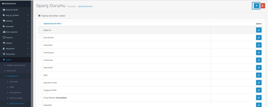Edit the İptal order status

(x=259, y=75)
